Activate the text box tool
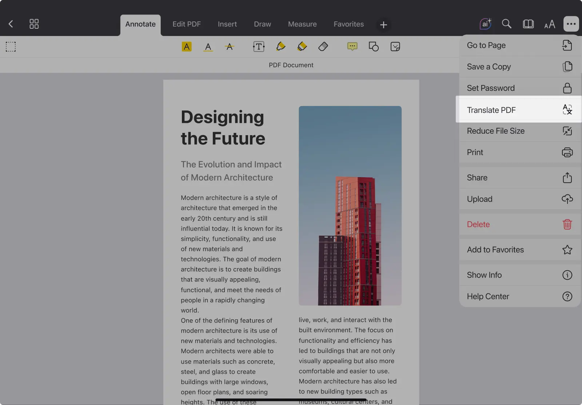Screen dimensions: 582x405 click(x=259, y=46)
